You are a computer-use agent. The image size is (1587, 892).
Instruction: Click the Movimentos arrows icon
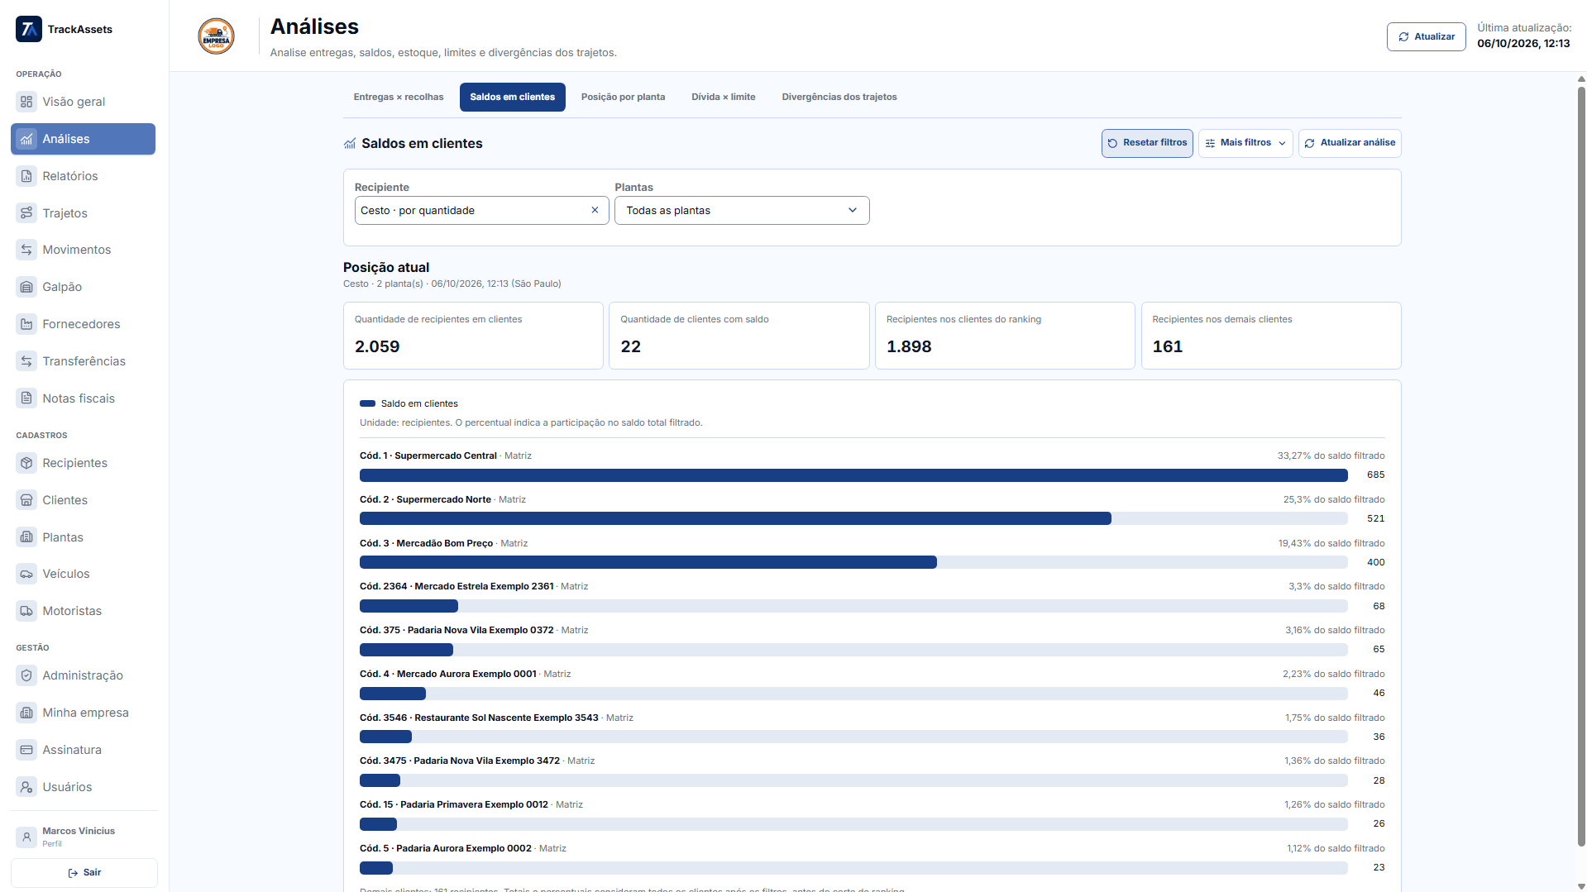coord(26,250)
